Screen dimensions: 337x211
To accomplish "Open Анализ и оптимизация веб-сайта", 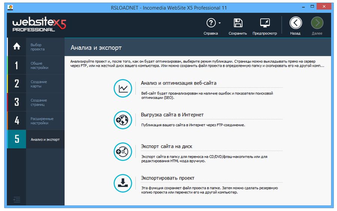I will (179, 83).
